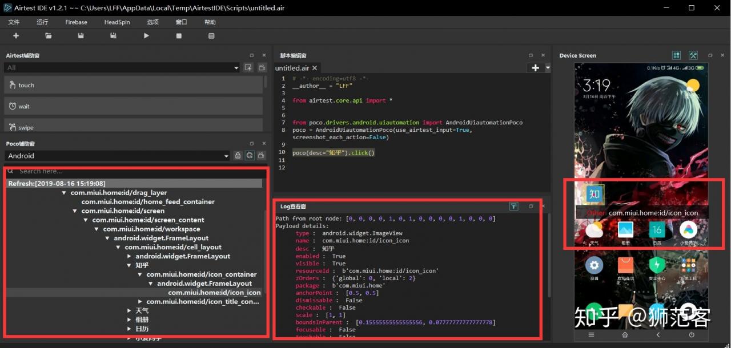This screenshot has height=348, width=731.
Task: Float the Log查看窗 panel
Action: coord(531,207)
